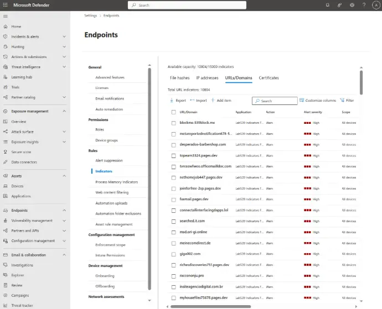
Task: Open the msd.ori-gi.online indicator
Action: point(193,232)
